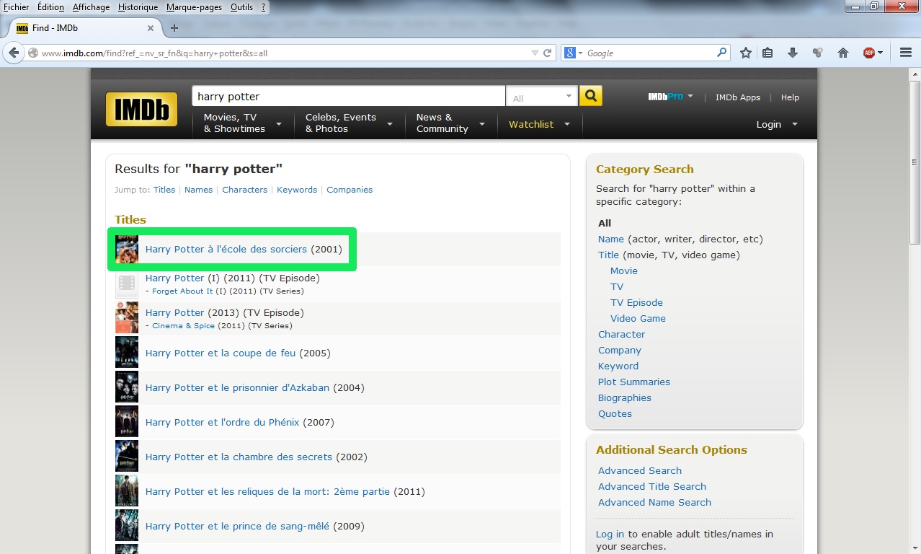Jump to Characters section
Image resolution: width=921 pixels, height=554 pixels.
[244, 190]
